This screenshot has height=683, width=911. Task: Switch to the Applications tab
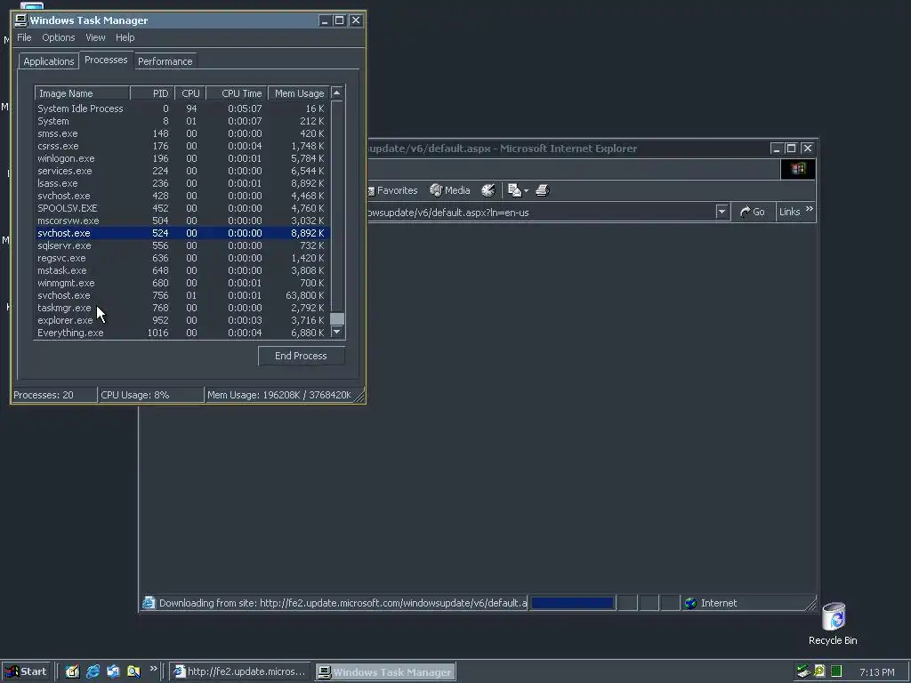pos(49,61)
